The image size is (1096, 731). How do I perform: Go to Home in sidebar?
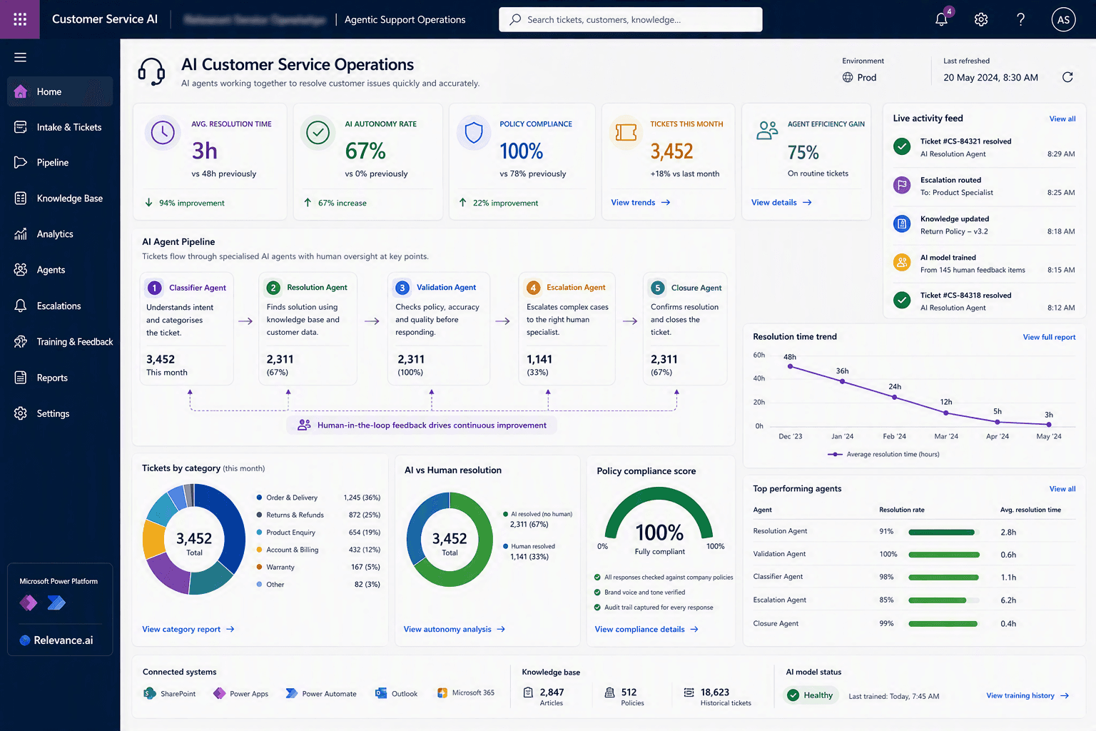(x=60, y=91)
